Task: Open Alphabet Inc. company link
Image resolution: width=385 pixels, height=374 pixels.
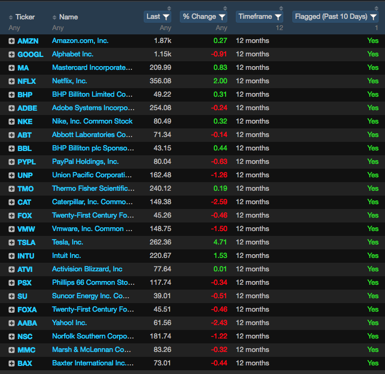Action: (x=73, y=54)
